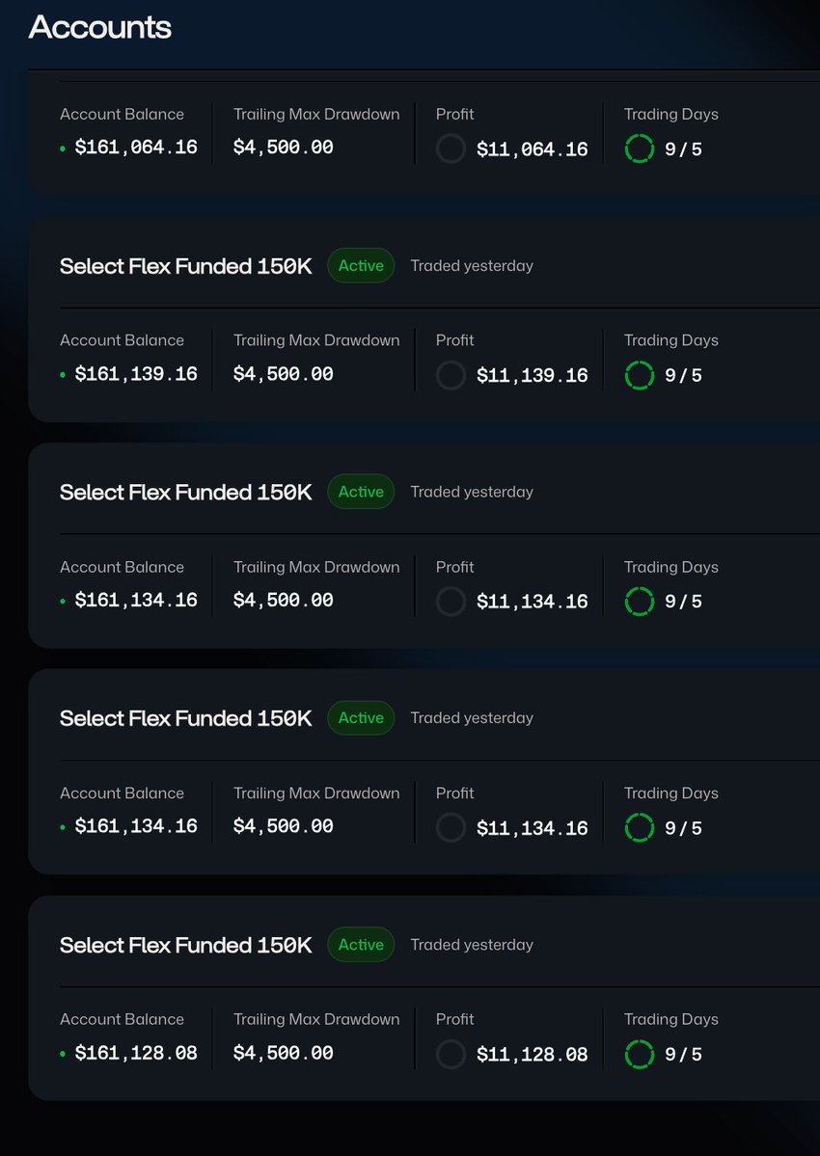The width and height of the screenshot is (820, 1156).
Task: Click the green status dot beside $161,139.16
Action: (x=63, y=375)
